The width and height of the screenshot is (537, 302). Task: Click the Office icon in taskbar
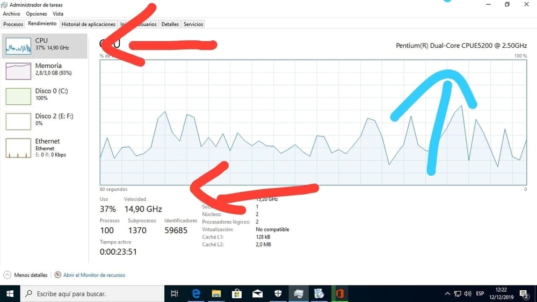coord(339,293)
